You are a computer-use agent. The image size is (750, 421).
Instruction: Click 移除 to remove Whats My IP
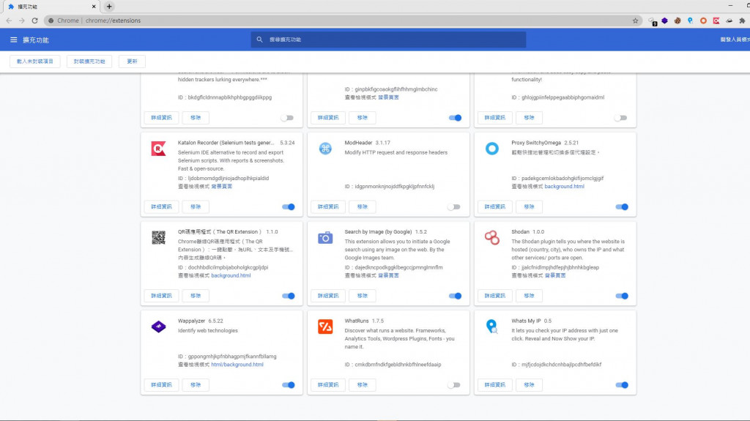coord(529,384)
